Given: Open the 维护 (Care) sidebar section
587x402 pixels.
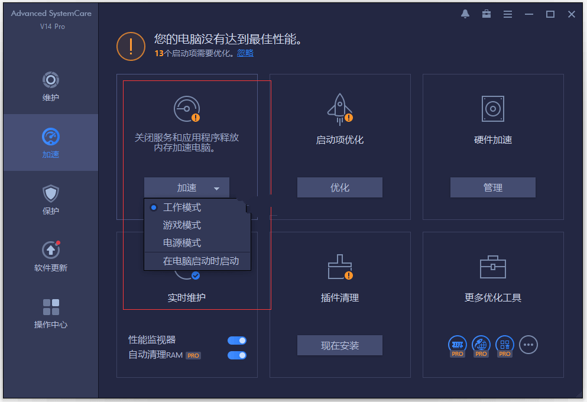Looking at the screenshot, I should click(50, 86).
